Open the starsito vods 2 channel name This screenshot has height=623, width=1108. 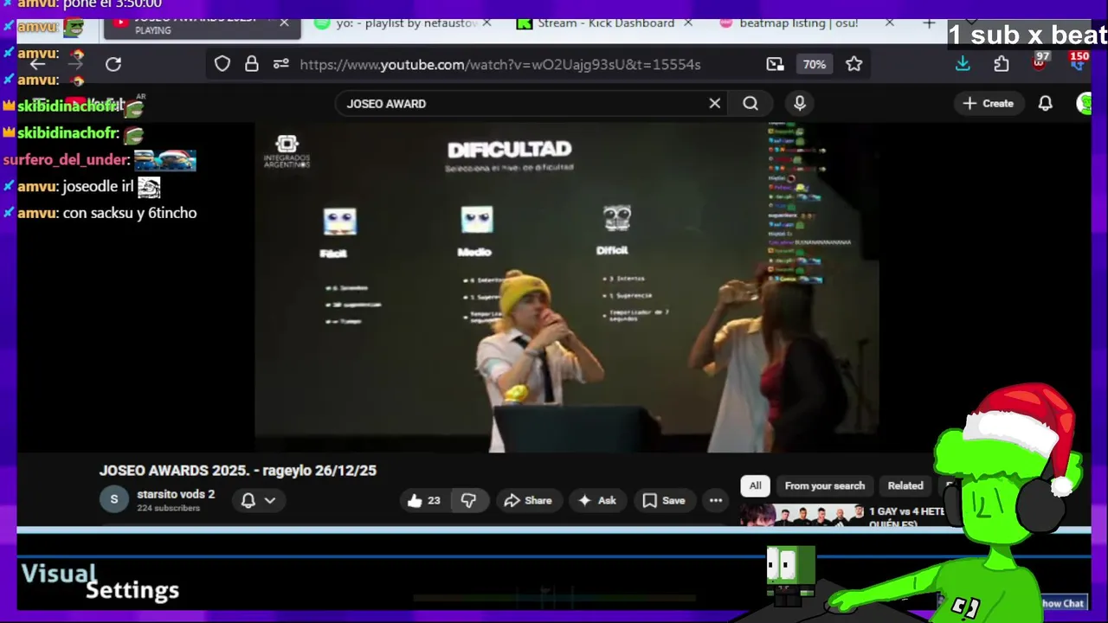(x=176, y=494)
